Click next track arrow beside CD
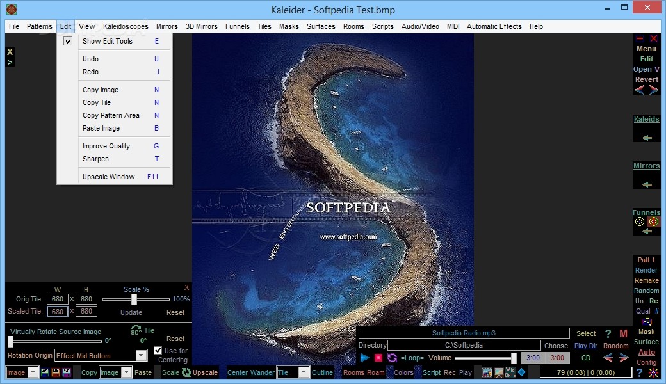 [x=624, y=358]
